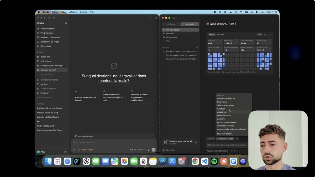Image resolution: width=315 pixels, height=177 pixels.
Task: Click the help icon beside Alex in Codex
Action: pos(66,152)
